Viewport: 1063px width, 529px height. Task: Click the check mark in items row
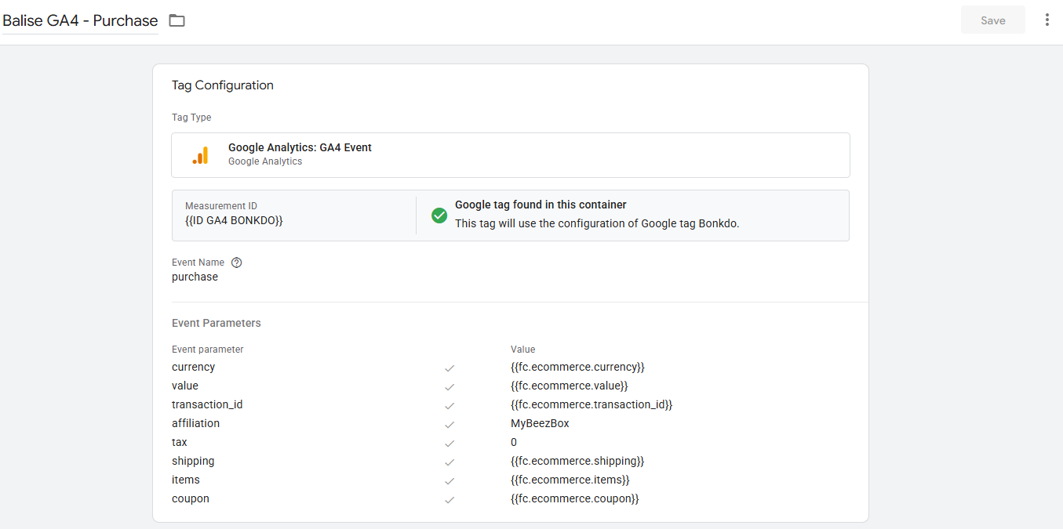tap(450, 480)
